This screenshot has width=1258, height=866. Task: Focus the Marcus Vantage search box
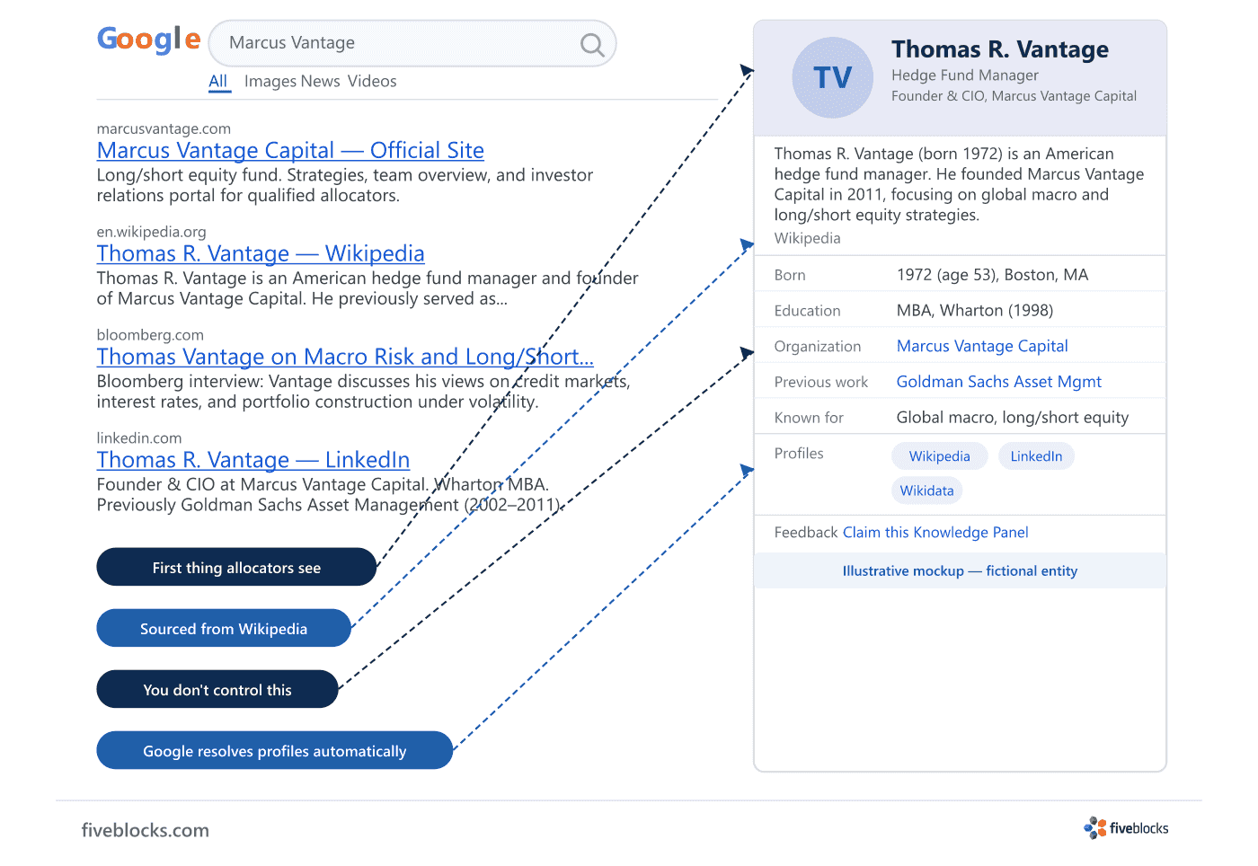pyautogui.click(x=412, y=43)
